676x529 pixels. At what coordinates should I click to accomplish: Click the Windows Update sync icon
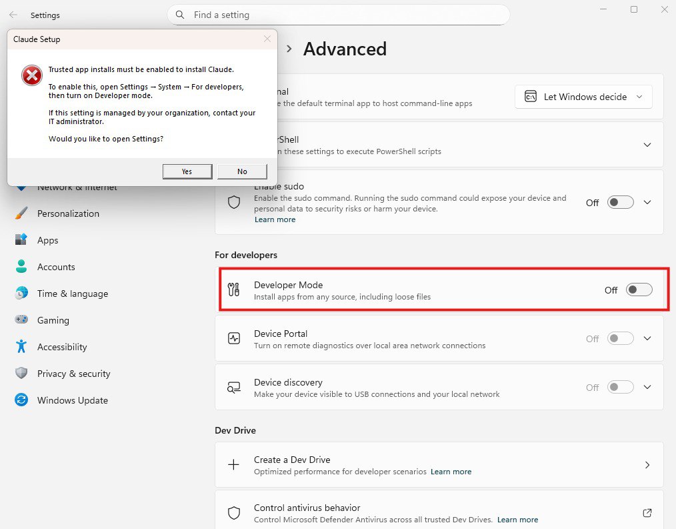pyautogui.click(x=21, y=400)
